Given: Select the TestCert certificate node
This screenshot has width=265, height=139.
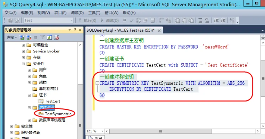Looking at the screenshot, I should pyautogui.click(x=52, y=101).
